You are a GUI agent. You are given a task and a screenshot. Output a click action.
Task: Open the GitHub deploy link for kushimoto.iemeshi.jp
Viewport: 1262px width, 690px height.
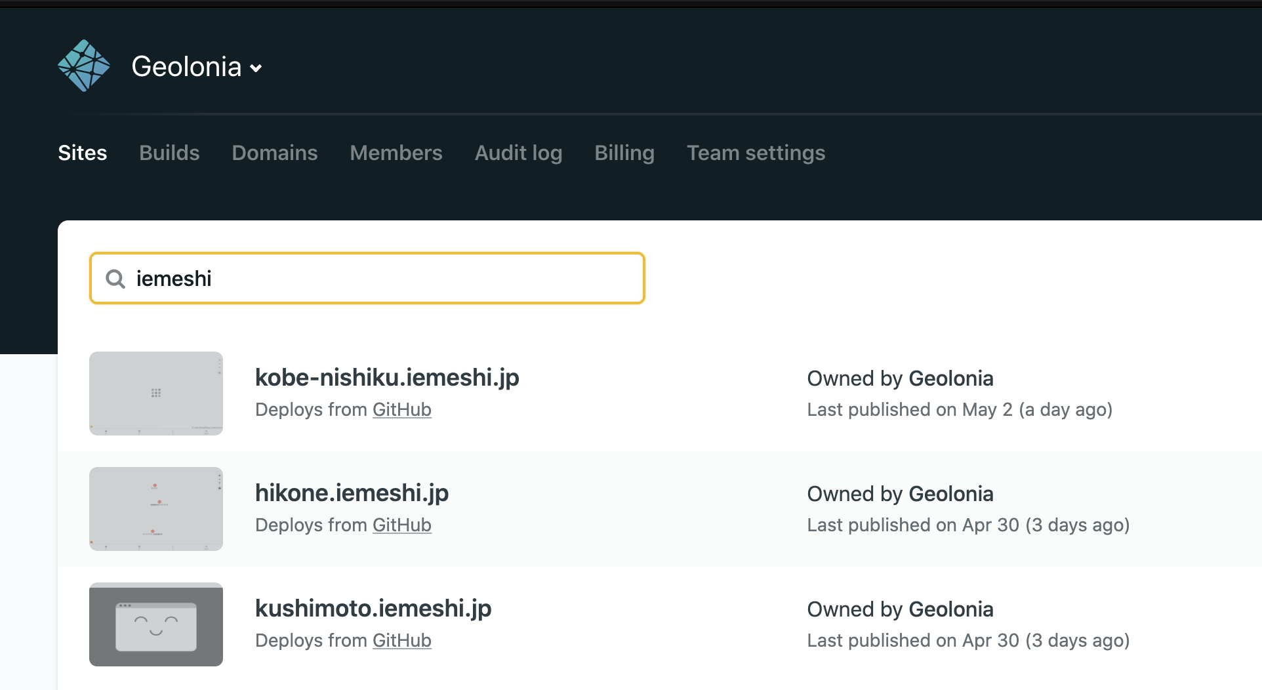coord(401,641)
